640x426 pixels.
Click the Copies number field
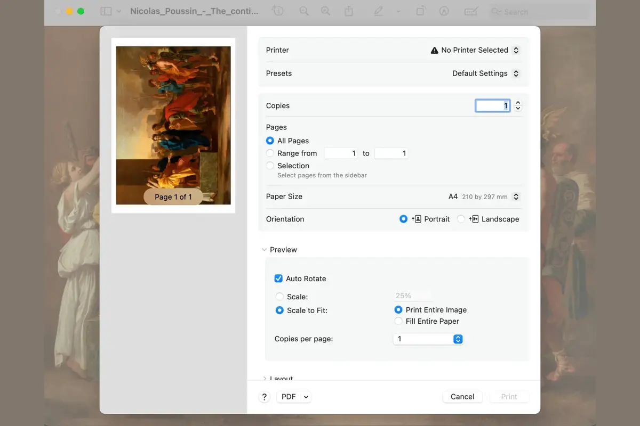pos(493,105)
